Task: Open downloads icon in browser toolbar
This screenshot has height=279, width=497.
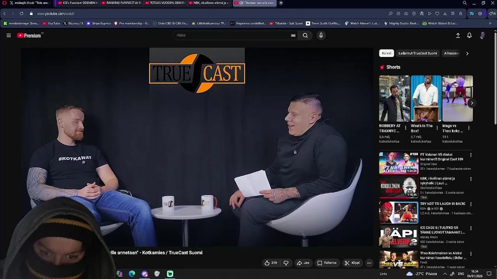Action: coord(445,14)
